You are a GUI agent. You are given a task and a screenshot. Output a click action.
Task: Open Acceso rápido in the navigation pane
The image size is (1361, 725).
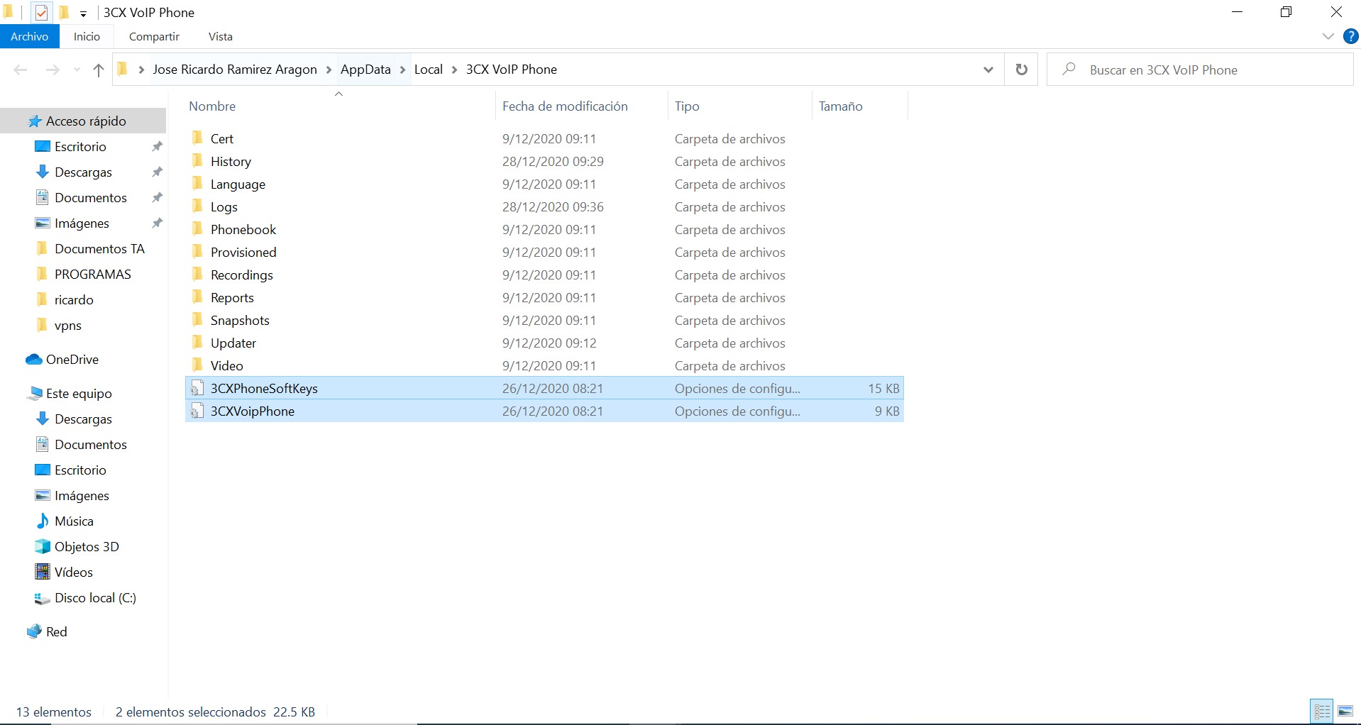click(83, 121)
